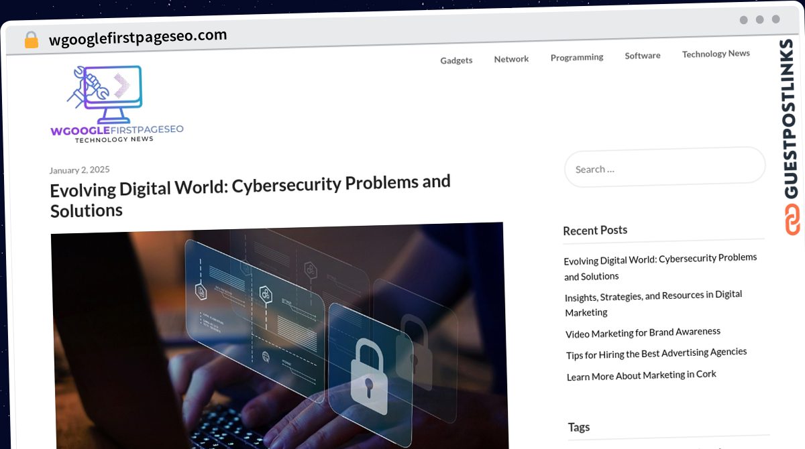Click the WGoogleFirstPageSEO monitor logo
The image size is (805, 449).
tap(117, 104)
